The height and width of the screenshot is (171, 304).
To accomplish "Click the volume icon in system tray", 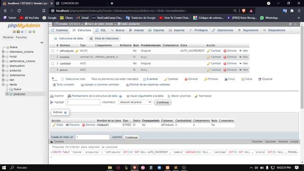I will [x=256, y=168].
